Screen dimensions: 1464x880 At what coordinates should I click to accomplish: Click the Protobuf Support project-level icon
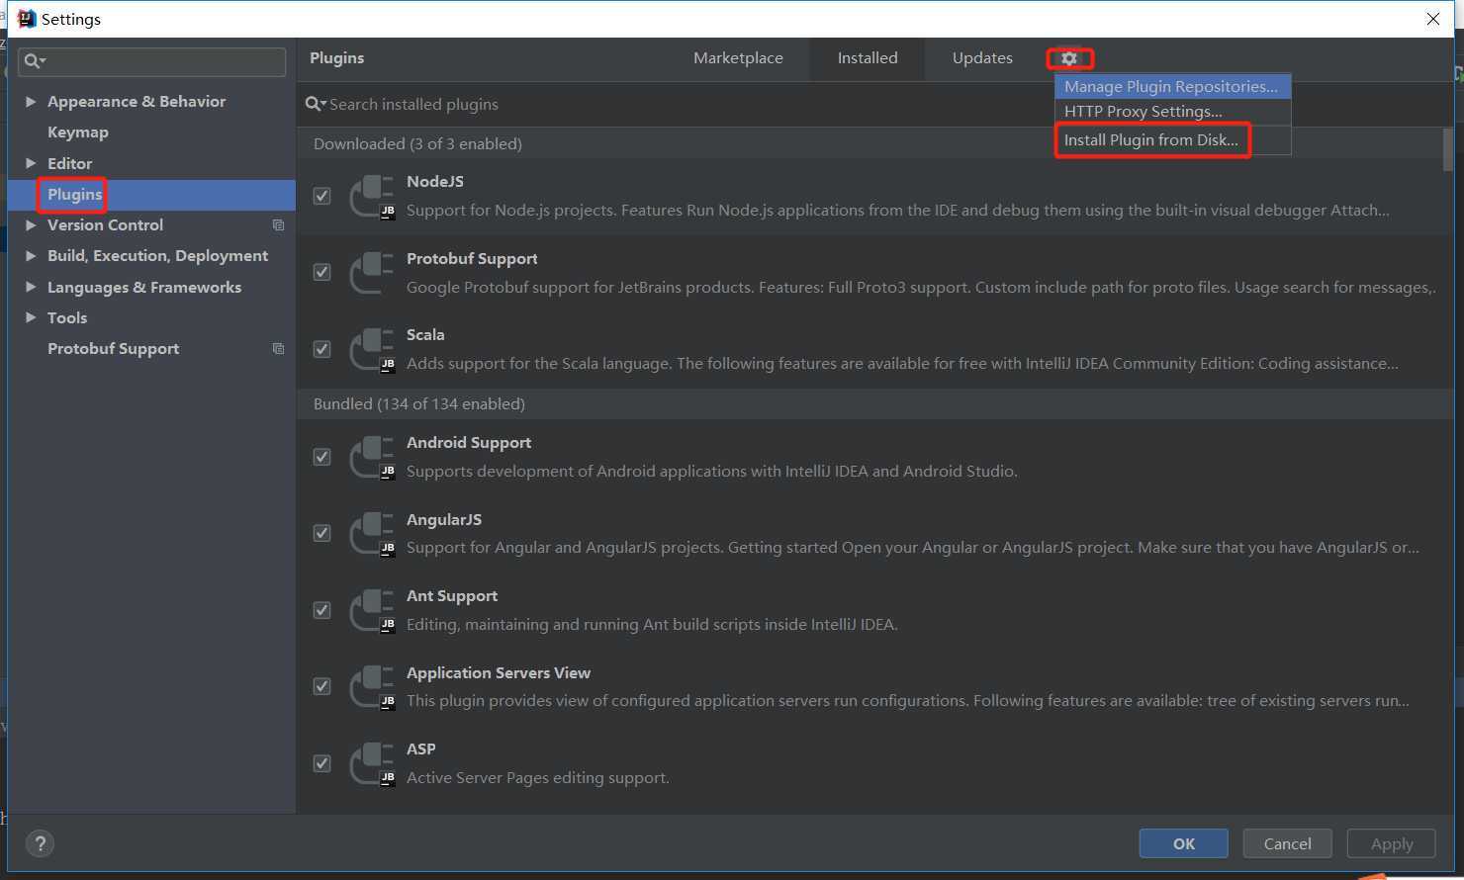click(x=278, y=349)
